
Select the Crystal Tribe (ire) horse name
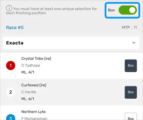(36, 58)
